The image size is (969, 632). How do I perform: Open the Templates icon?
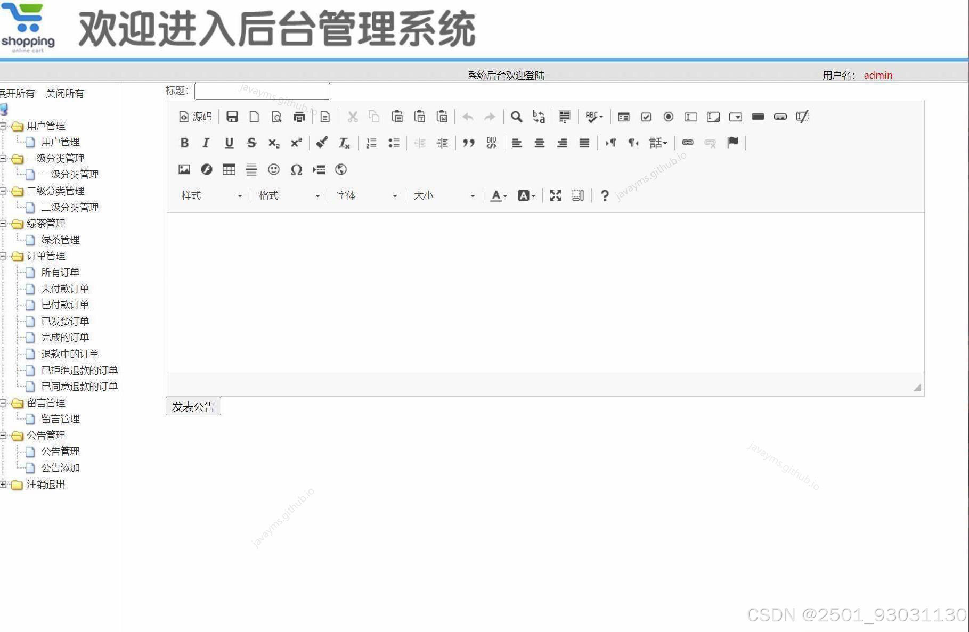[325, 117]
